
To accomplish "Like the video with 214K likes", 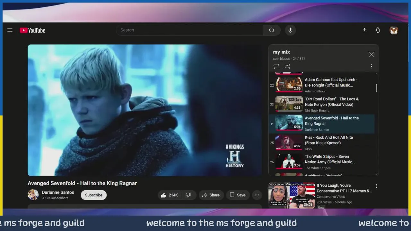I will (170, 195).
